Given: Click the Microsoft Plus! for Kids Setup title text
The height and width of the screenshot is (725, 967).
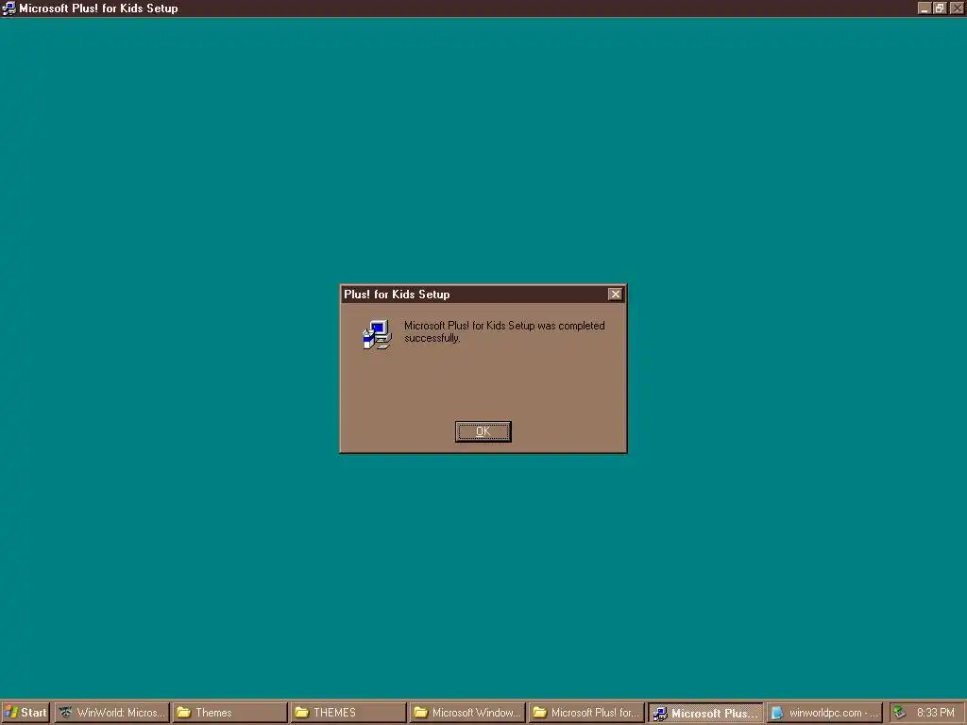Looking at the screenshot, I should pyautogui.click(x=98, y=8).
